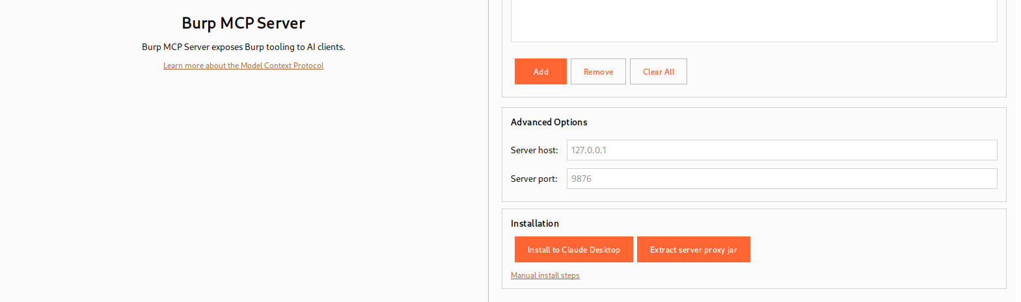This screenshot has height=302, width=1021.
Task: Click inside the empty list box above Add
Action: pyautogui.click(x=754, y=21)
